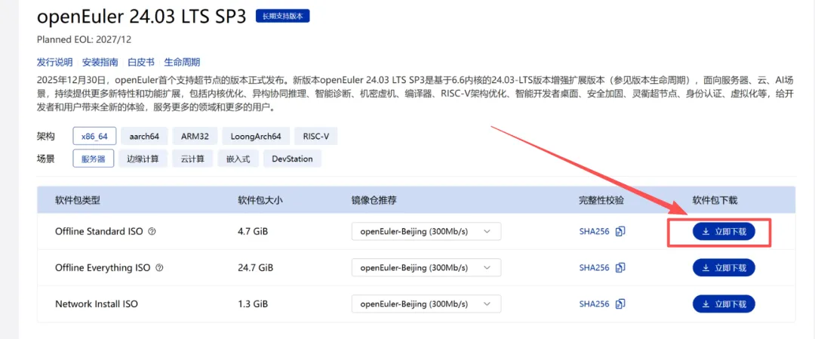Screen dimensions: 815x339
Task: Open the 白皮书 white paper link
Action: coord(141,62)
